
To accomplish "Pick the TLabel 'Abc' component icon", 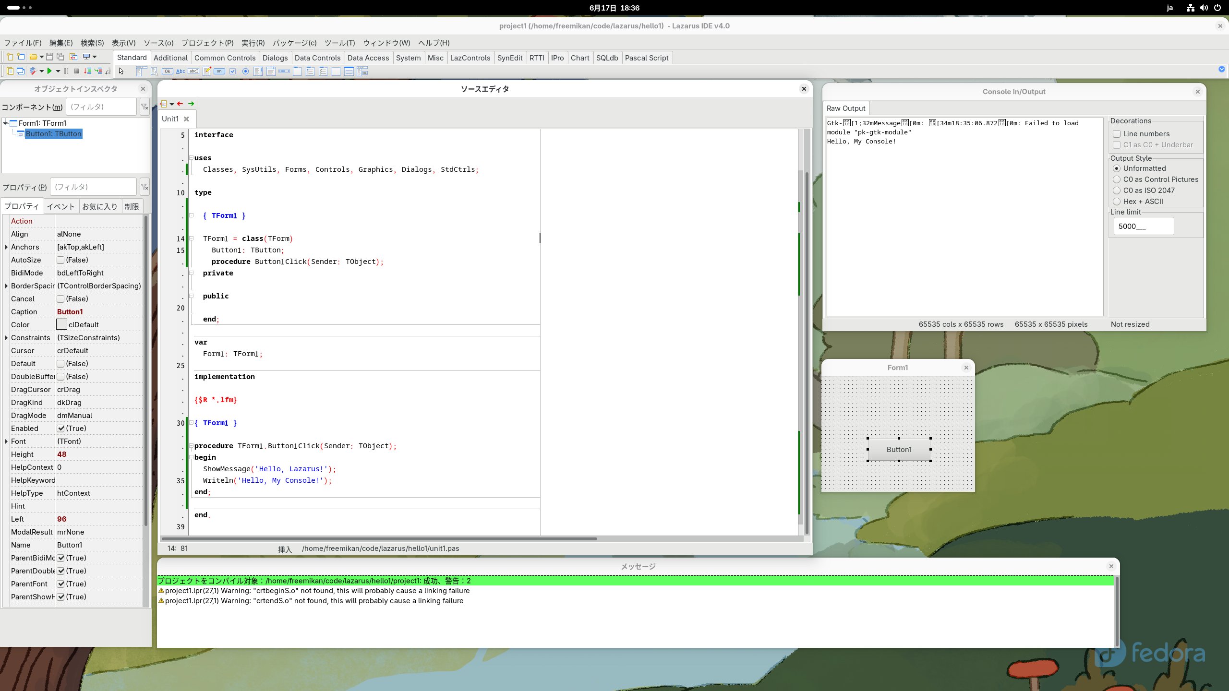I will pos(181,71).
